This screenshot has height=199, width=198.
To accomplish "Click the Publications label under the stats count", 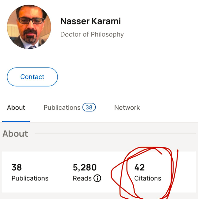I will [x=30, y=179].
